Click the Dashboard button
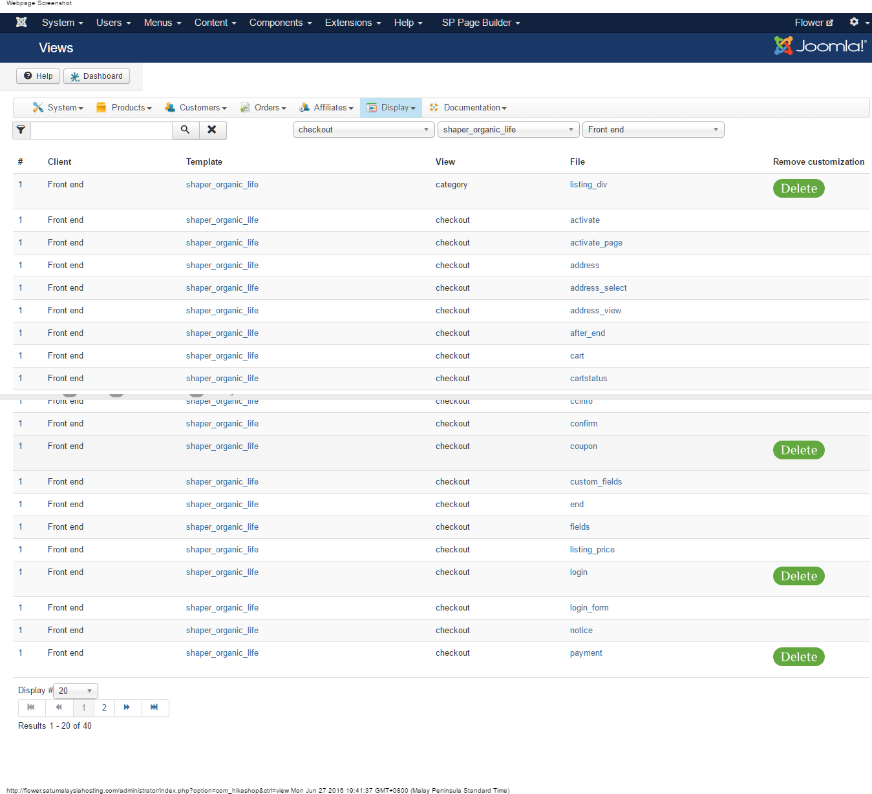 tap(96, 76)
